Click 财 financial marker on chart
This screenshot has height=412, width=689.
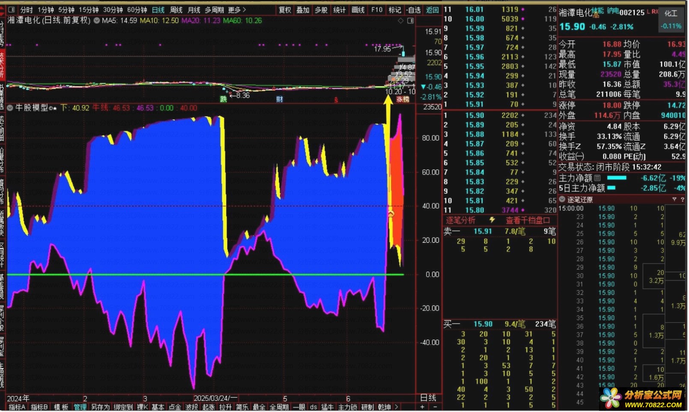point(279,99)
